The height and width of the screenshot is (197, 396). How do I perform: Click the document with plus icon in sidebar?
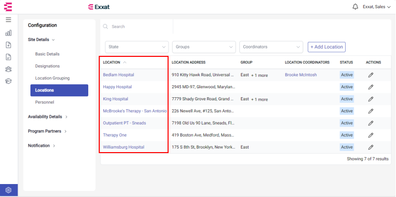point(8,45)
